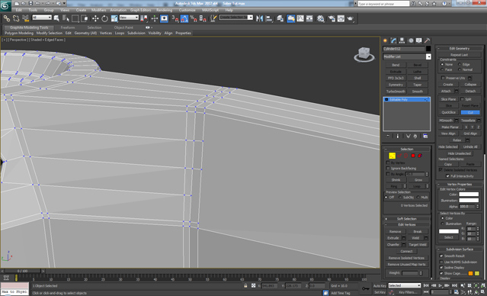
Task: Click the Symmetry modifier button
Action: (x=396, y=85)
